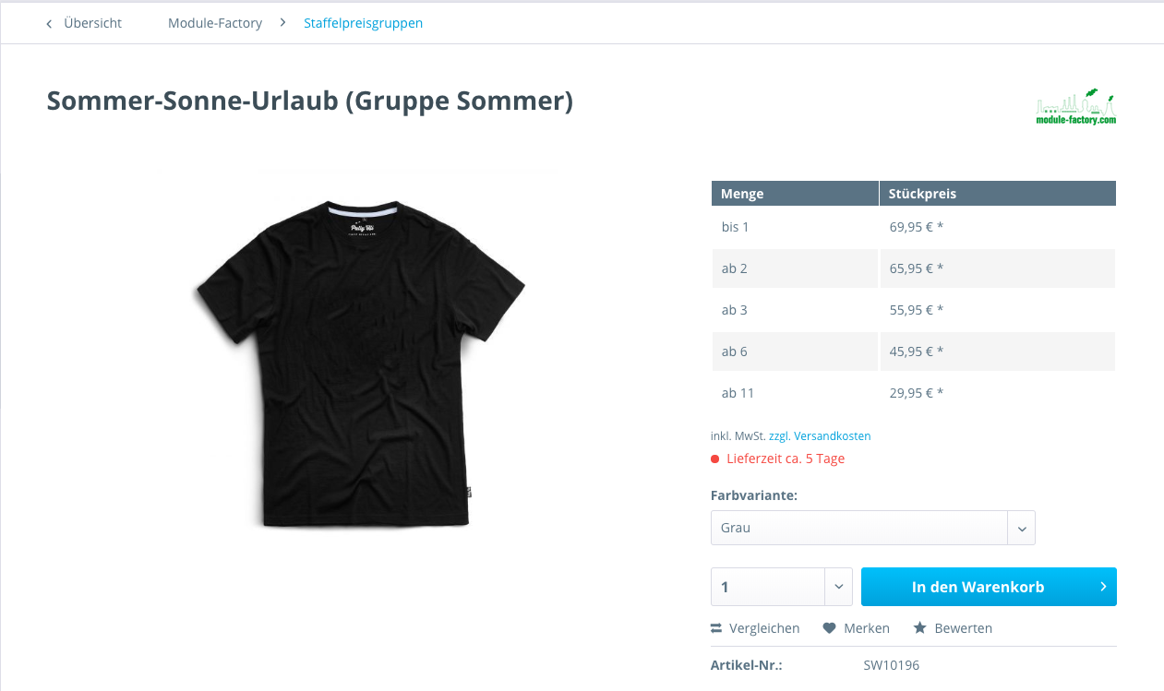Click the ab 11 price tier row
The width and height of the screenshot is (1164, 691).
[x=913, y=393]
